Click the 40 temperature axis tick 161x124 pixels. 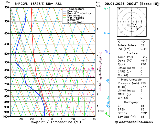[x=94, y=119]
